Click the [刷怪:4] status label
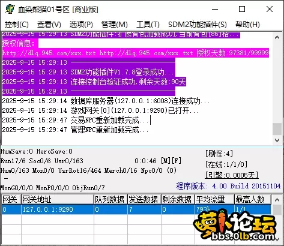 219,154
